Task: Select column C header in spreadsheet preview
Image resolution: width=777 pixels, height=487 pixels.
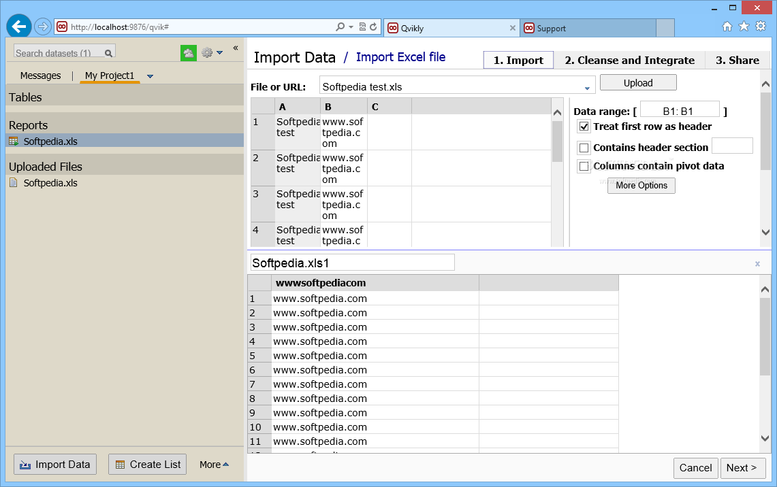Action: click(390, 106)
